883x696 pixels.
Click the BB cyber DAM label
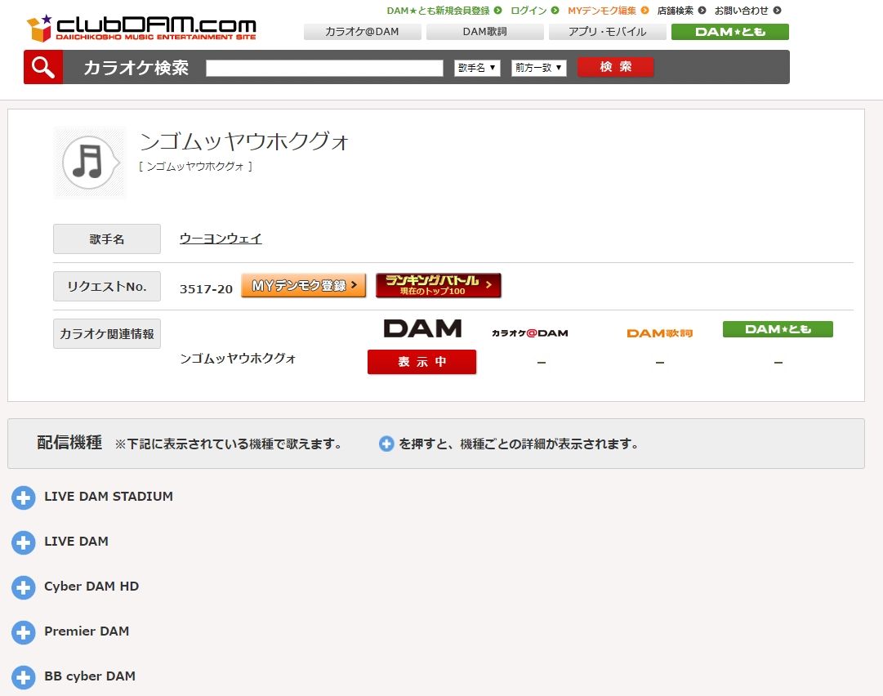point(90,676)
